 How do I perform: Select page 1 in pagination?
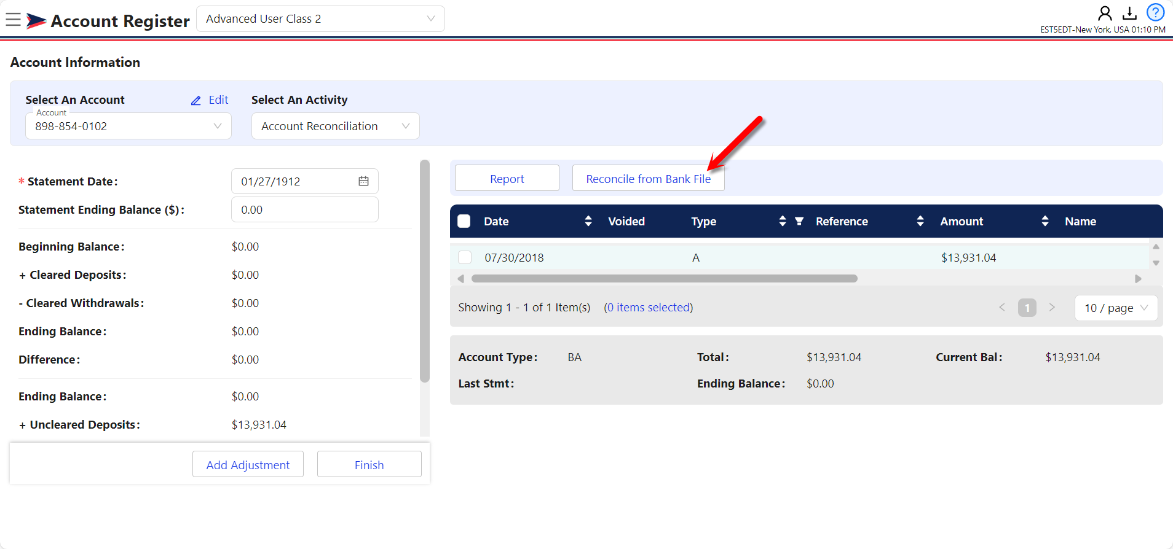1027,308
